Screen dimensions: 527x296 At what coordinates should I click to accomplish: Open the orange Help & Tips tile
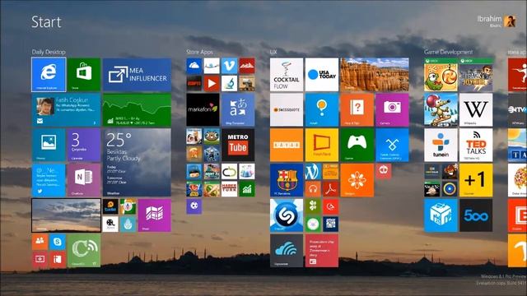tap(357, 109)
